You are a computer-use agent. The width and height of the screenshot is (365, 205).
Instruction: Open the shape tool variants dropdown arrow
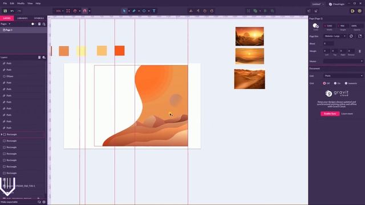click(149, 11)
